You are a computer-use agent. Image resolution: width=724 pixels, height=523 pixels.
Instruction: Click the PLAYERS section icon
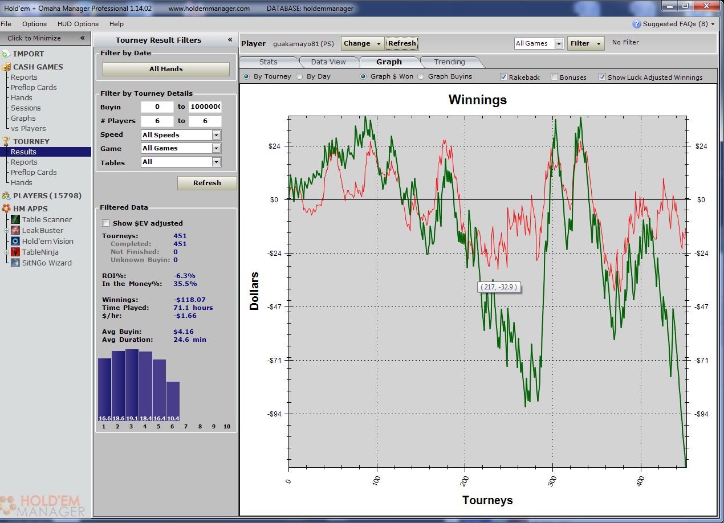tap(6, 195)
